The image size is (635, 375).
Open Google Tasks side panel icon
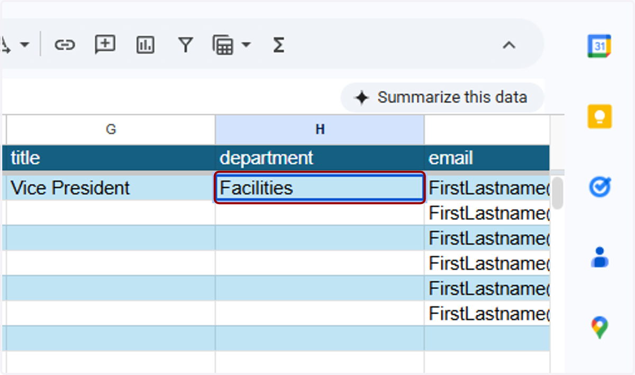(600, 187)
